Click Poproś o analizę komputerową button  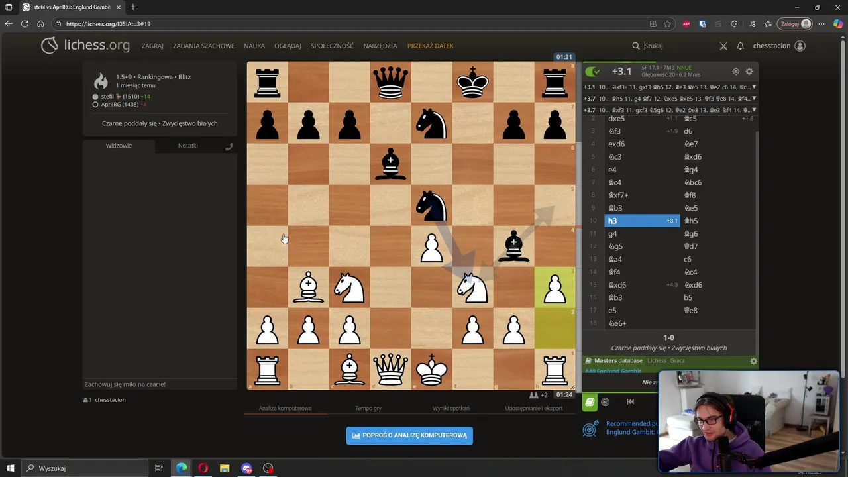[x=409, y=435]
